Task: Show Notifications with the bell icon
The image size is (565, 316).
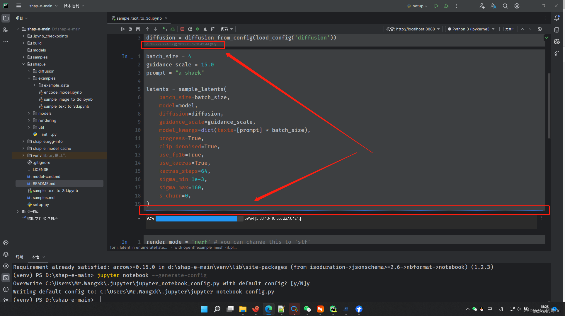Action: point(557,18)
